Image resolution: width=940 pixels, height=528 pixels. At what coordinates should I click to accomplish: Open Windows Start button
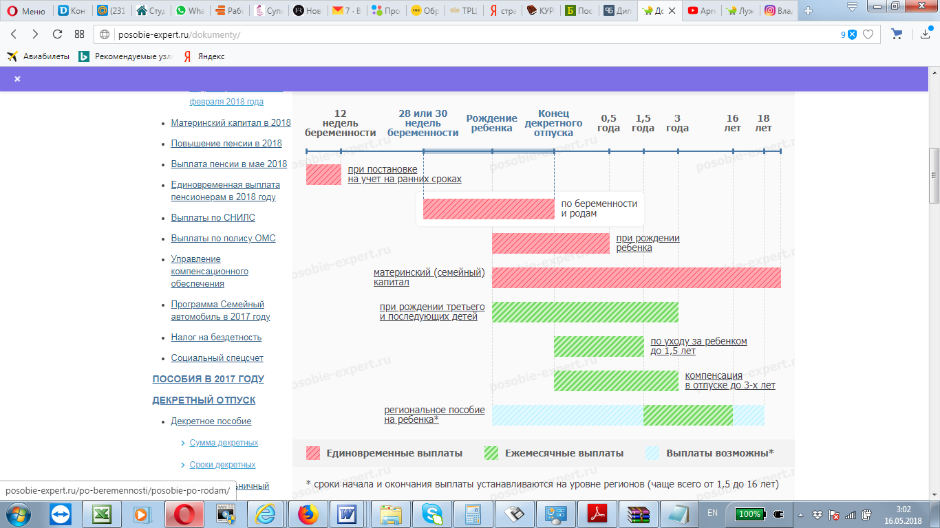pyautogui.click(x=19, y=514)
